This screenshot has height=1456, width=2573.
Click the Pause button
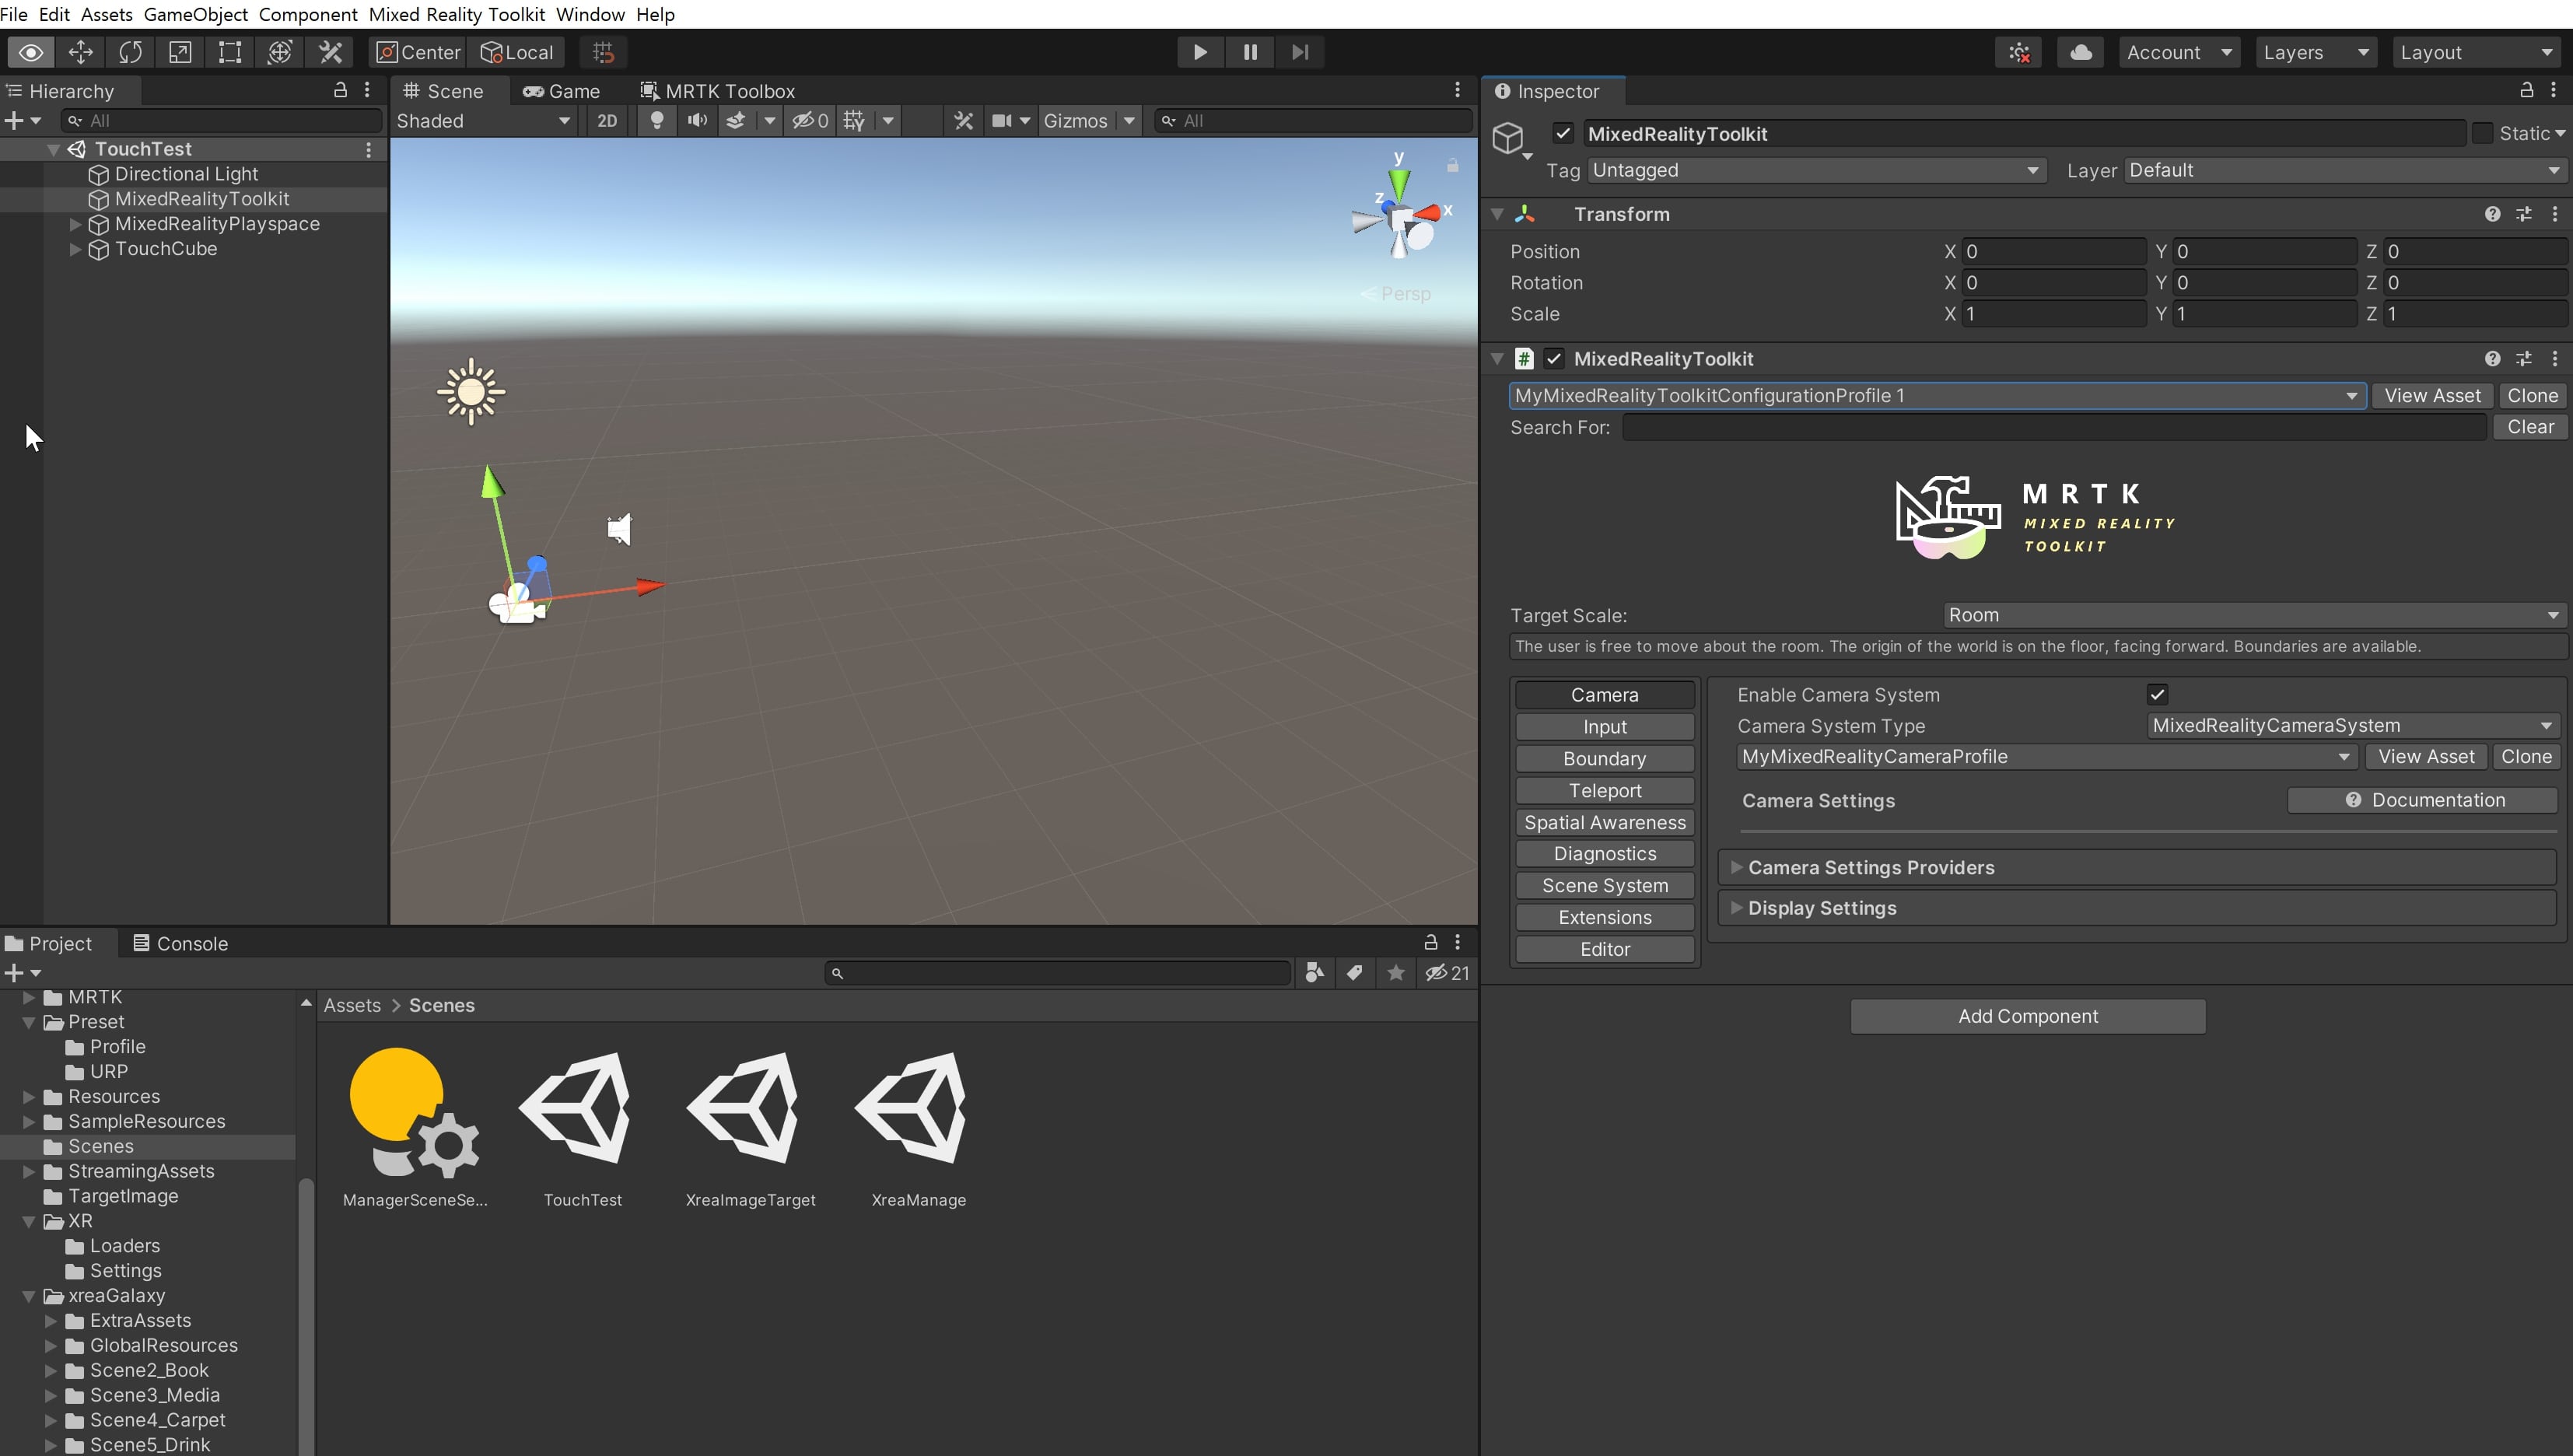[1249, 52]
